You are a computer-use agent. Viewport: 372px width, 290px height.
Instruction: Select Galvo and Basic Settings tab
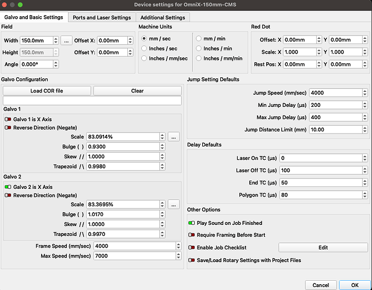click(34, 17)
